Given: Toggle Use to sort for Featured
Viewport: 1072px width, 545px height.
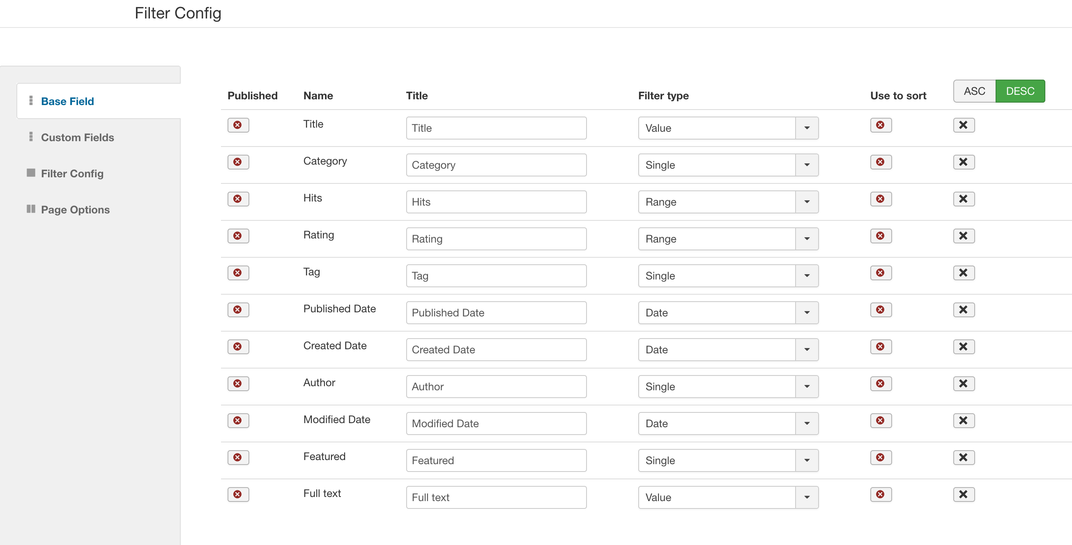Looking at the screenshot, I should [x=881, y=458].
